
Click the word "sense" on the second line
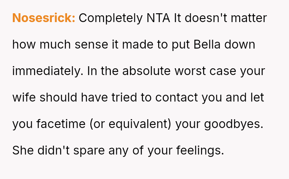coord(91,45)
